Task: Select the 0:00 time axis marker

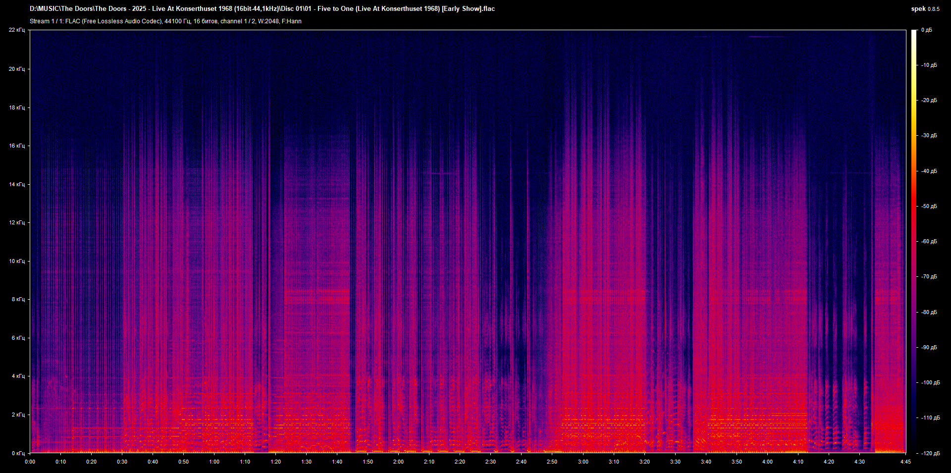Action: tap(30, 462)
